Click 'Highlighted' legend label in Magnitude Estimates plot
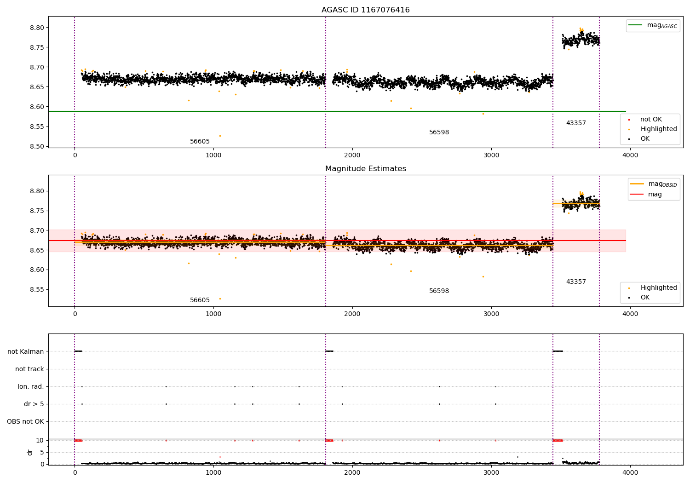690x483 pixels. point(658,287)
